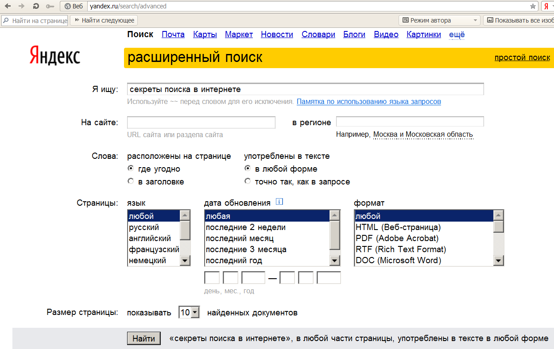Select русский in язык list
Screen dimensions: 554x349
pos(153,227)
